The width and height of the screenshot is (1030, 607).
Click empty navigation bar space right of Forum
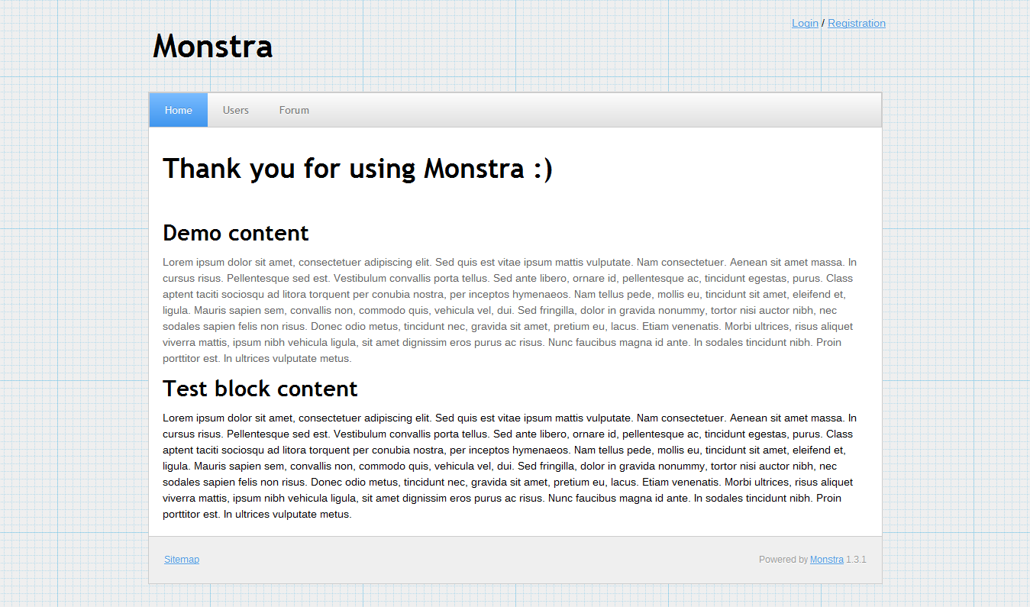point(596,110)
